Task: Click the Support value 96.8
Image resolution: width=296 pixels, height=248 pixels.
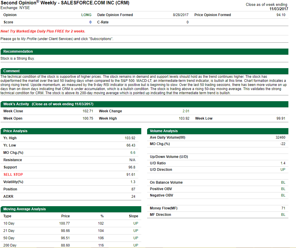Action: [x=132, y=167]
